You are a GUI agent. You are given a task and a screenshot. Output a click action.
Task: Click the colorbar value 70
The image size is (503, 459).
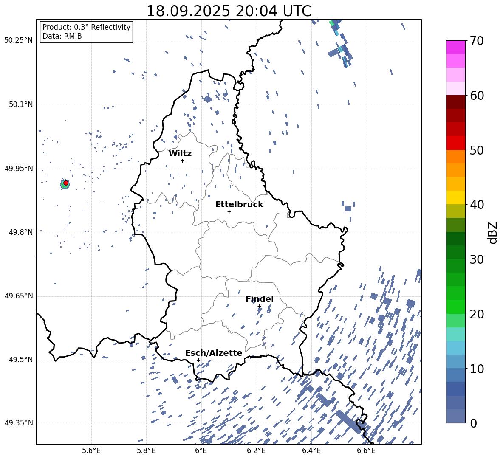point(477,41)
